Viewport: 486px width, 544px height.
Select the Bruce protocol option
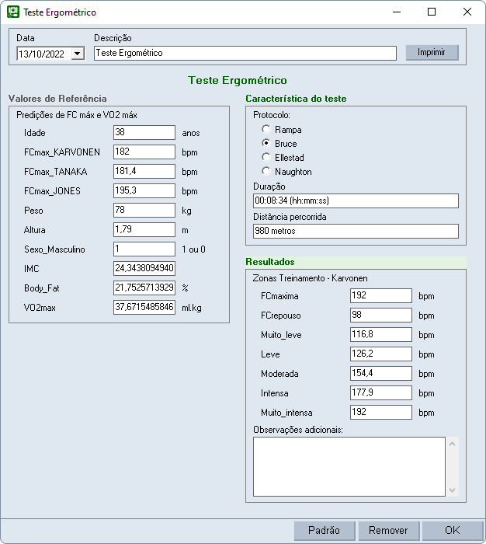coord(267,144)
